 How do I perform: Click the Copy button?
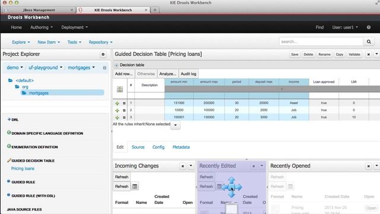(x=339, y=54)
